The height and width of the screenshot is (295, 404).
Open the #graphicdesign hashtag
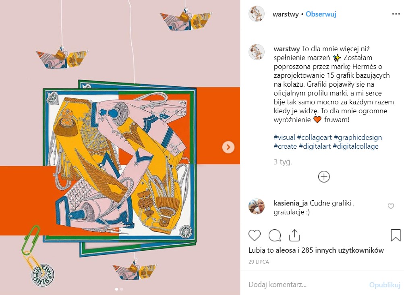click(358, 137)
